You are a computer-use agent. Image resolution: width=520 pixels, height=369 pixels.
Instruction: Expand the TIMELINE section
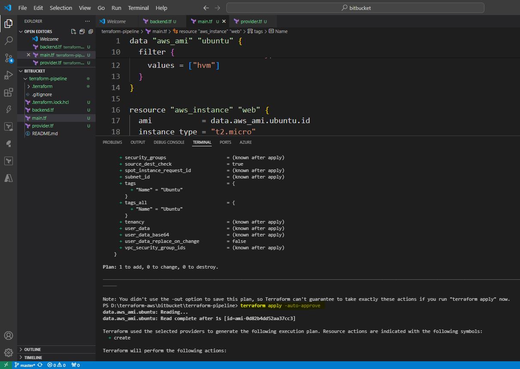[x=33, y=357]
